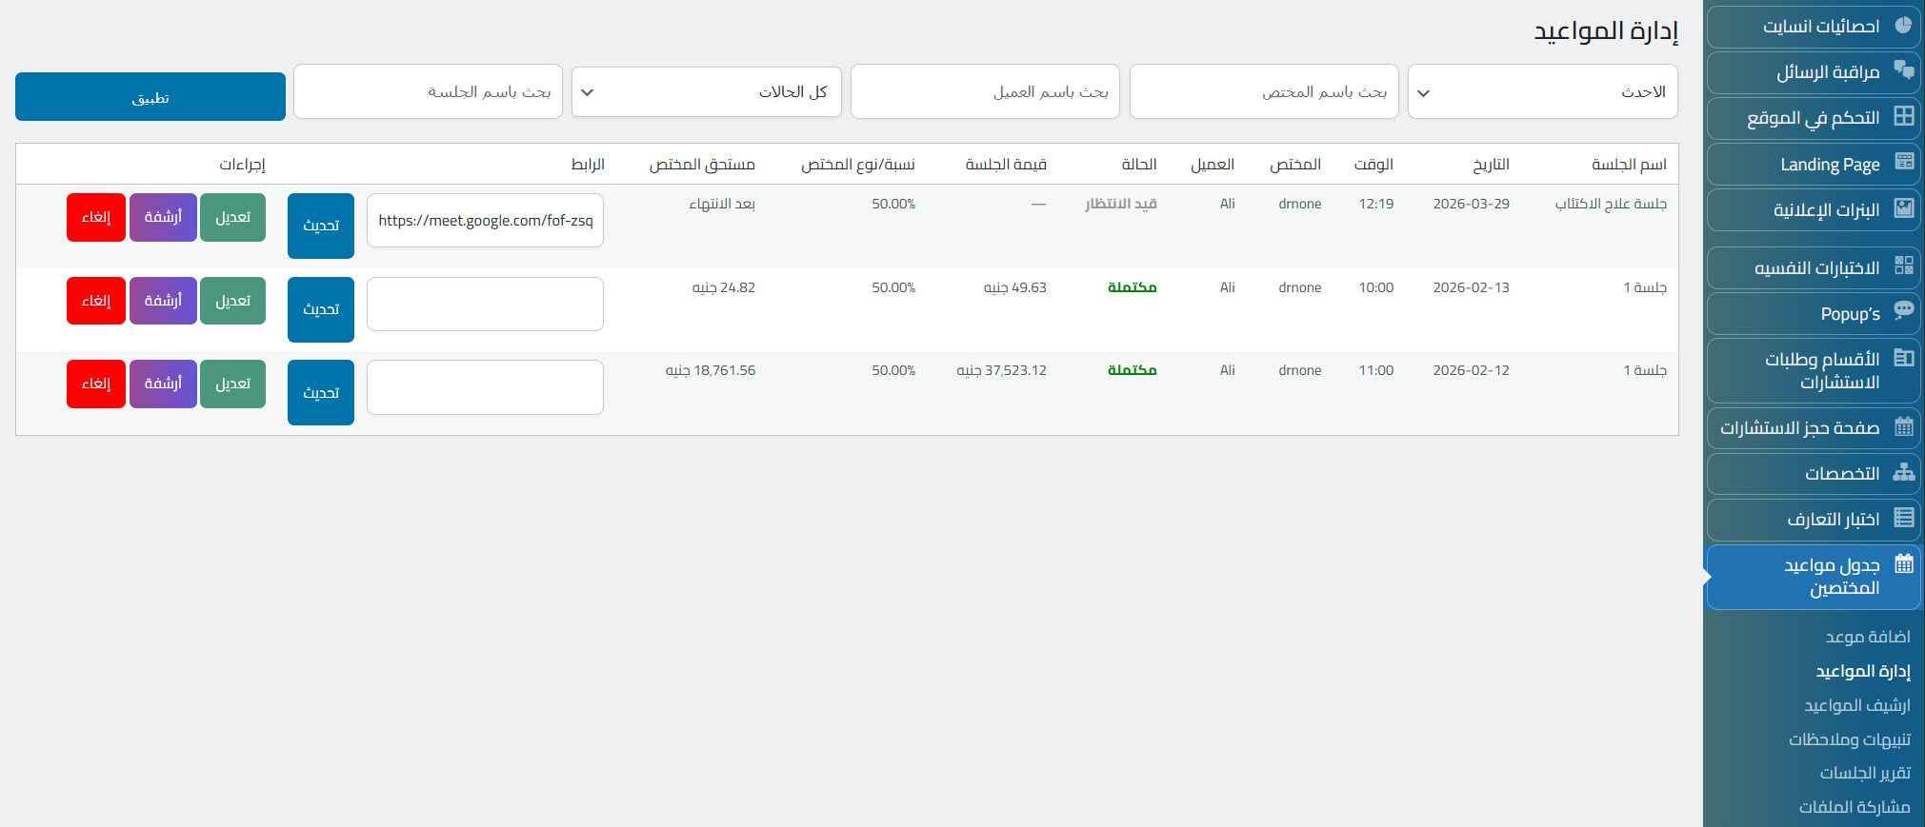The width and height of the screenshot is (1925, 827).
Task: Open اضافة موعد submenu item
Action: click(x=1867, y=637)
